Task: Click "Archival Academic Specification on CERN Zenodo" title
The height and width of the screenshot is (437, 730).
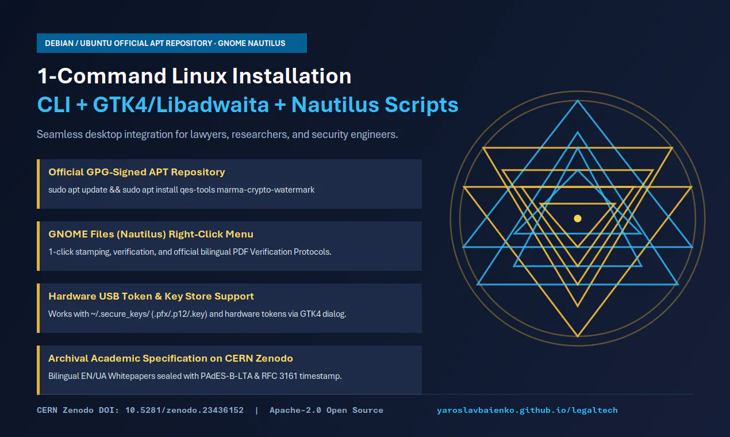Action: (x=171, y=358)
